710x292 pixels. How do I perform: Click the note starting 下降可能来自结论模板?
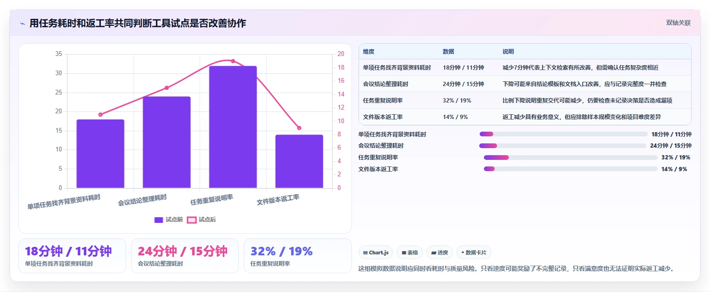coord(584,84)
